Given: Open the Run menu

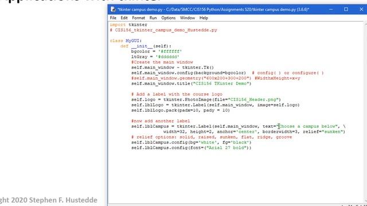Looking at the screenshot, I should tap(153, 18).
